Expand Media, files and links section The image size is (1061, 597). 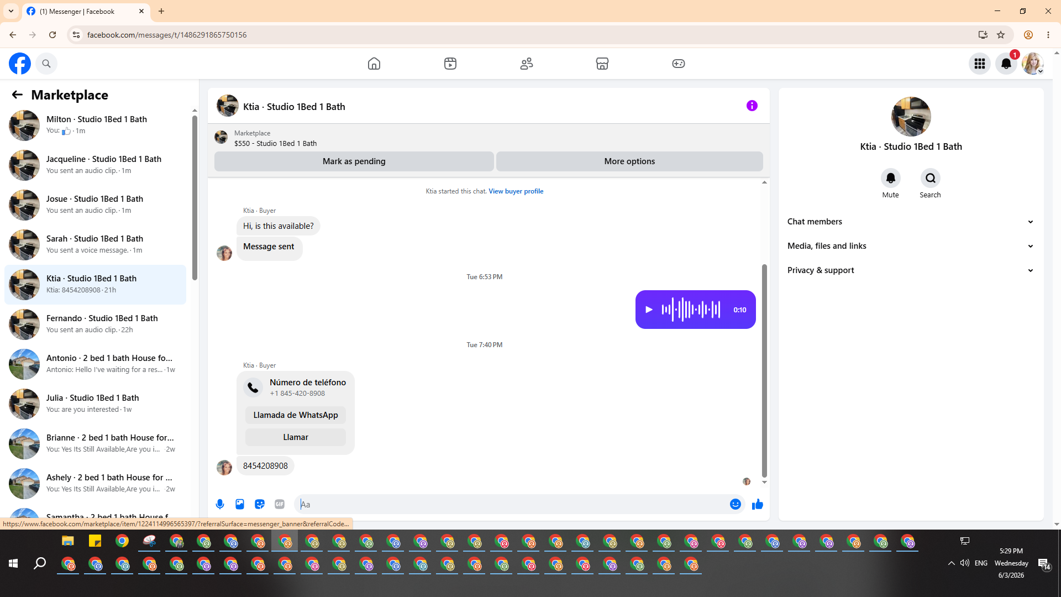pos(911,246)
